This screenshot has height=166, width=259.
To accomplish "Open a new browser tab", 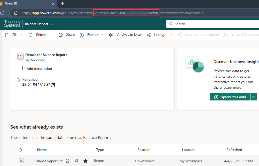I will coord(62,4).
